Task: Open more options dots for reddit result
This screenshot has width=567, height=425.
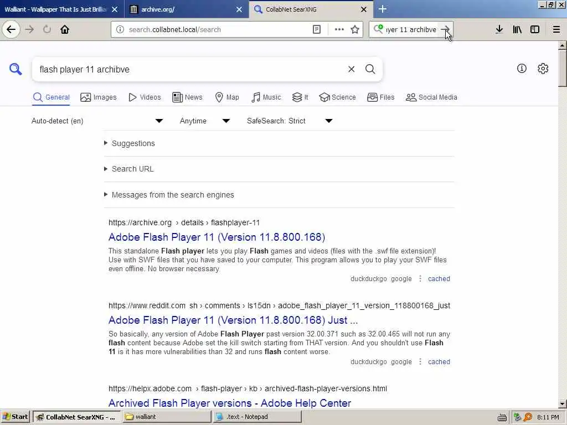Action: 420,362
